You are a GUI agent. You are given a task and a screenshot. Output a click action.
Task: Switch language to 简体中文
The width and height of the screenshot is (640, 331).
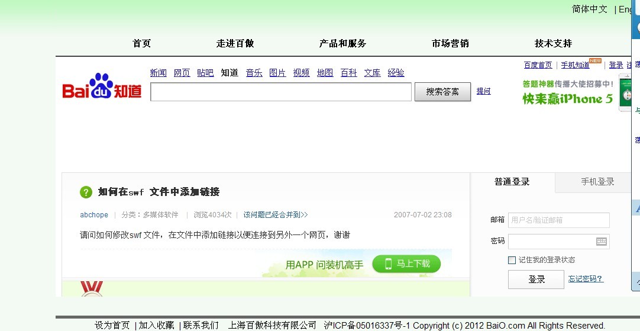[589, 9]
